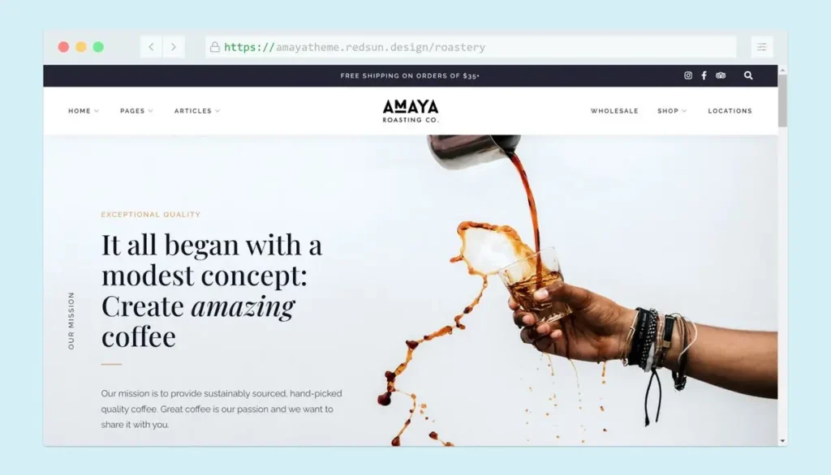Go back with browser back arrow
831x475 pixels.
coord(151,46)
